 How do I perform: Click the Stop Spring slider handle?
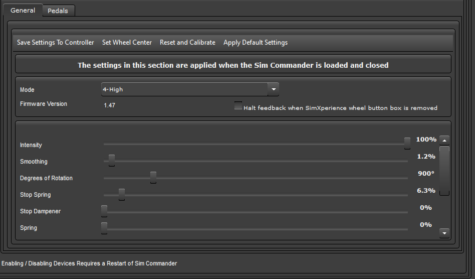pos(121,194)
